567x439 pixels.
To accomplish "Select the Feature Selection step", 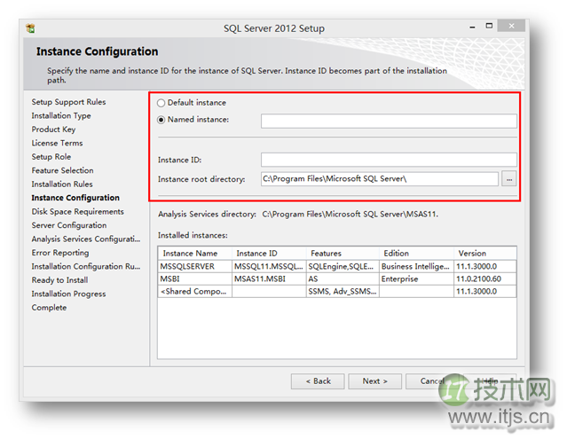I will (63, 171).
